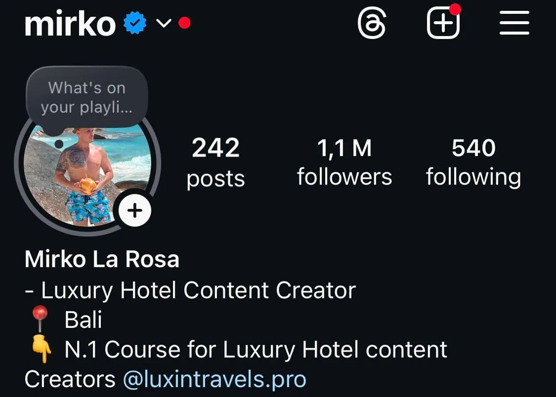Image resolution: width=556 pixels, height=397 pixels.
Task: Open the mirko username account switcher
Action: (x=70, y=23)
